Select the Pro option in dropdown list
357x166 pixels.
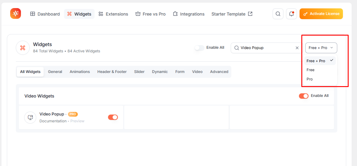click(320, 79)
